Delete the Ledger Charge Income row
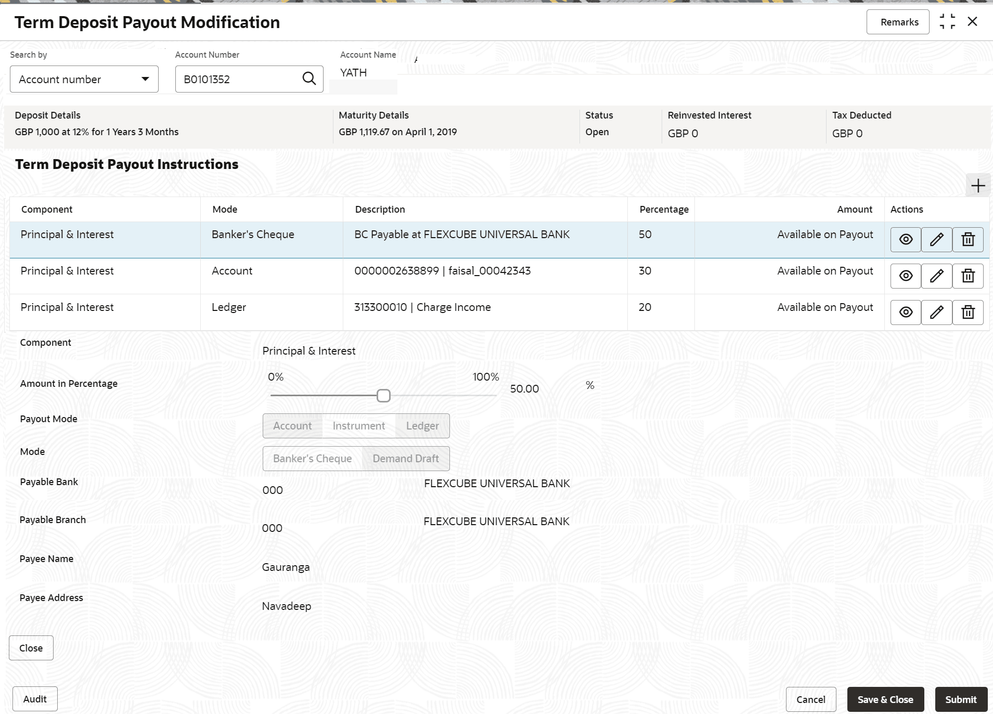This screenshot has width=993, height=716. click(x=968, y=313)
